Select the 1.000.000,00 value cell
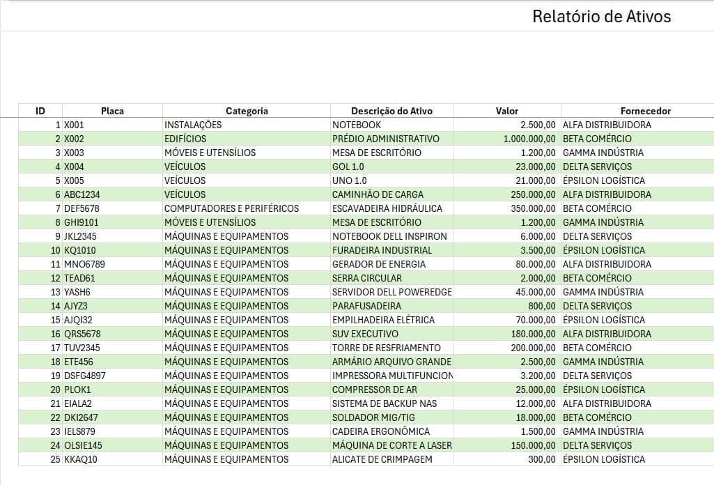The width and height of the screenshot is (714, 485). 507,139
